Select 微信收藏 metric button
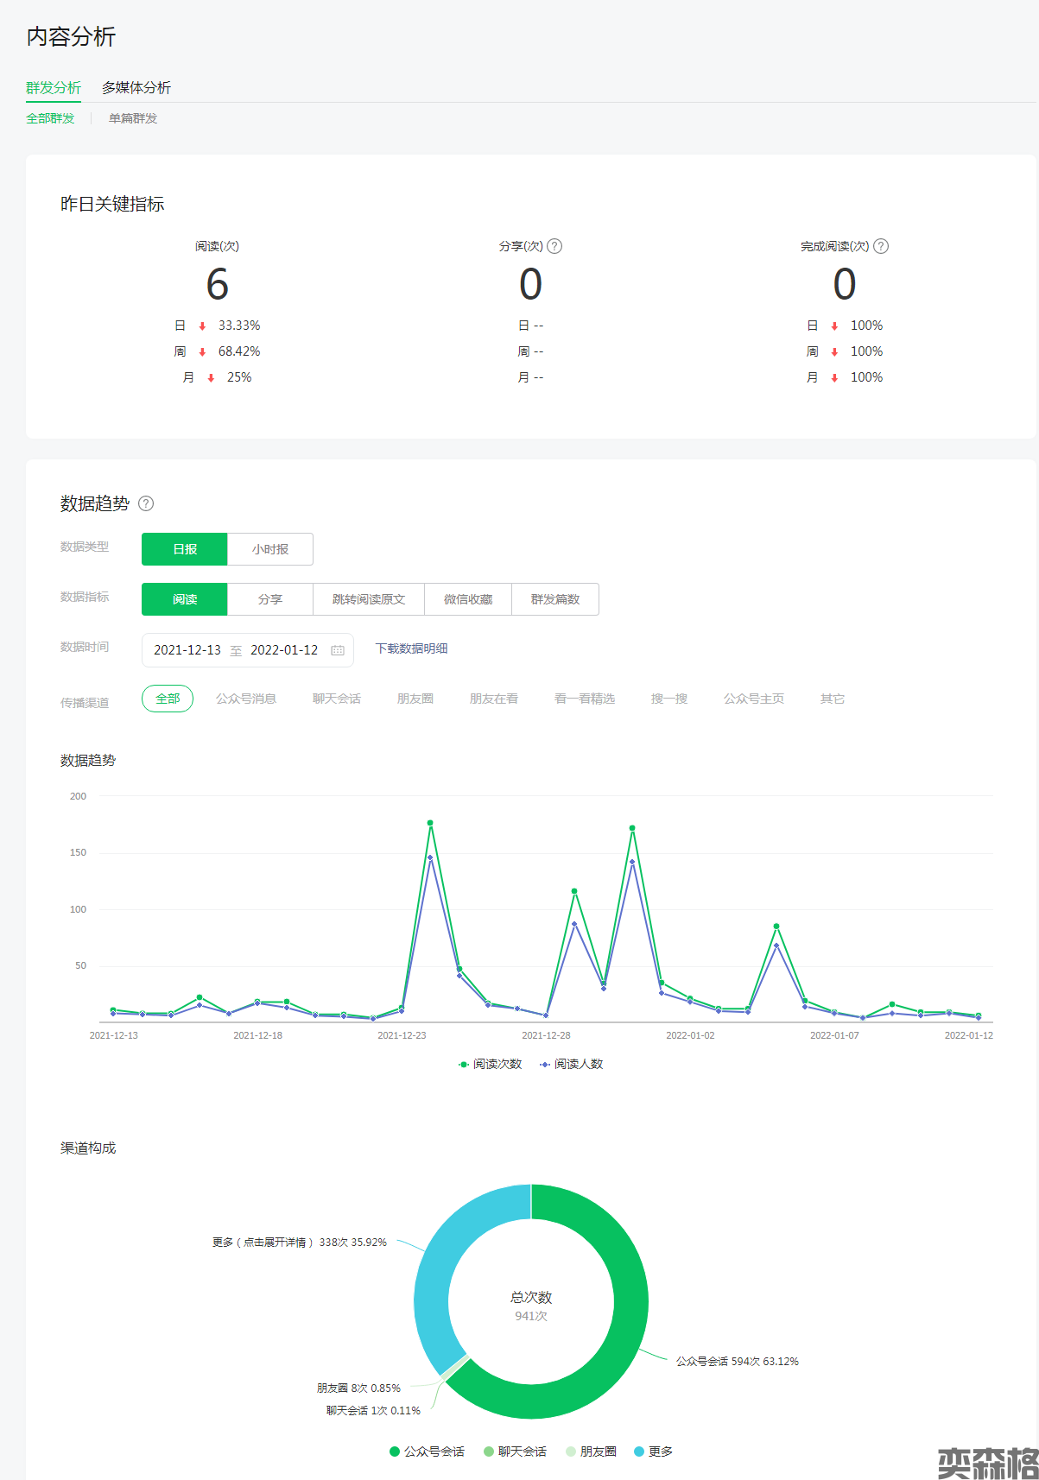This screenshot has height=1480, width=1039. (468, 599)
